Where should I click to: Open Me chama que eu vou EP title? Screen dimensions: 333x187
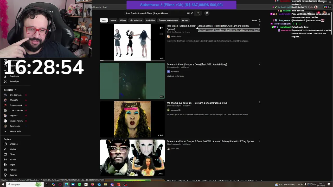click(197, 103)
